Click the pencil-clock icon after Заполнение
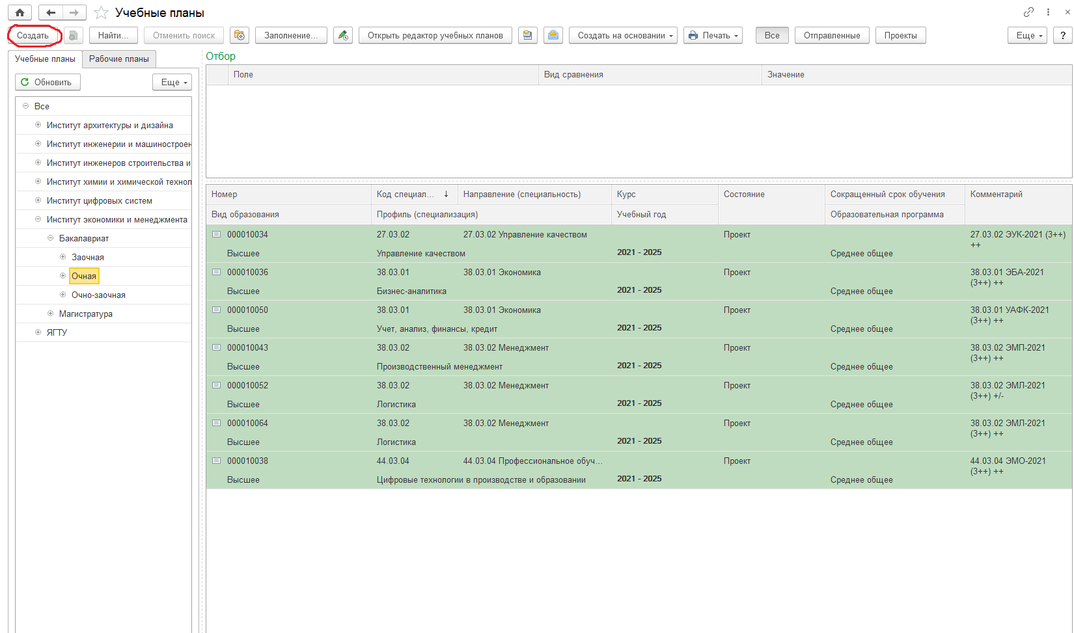 (x=343, y=36)
